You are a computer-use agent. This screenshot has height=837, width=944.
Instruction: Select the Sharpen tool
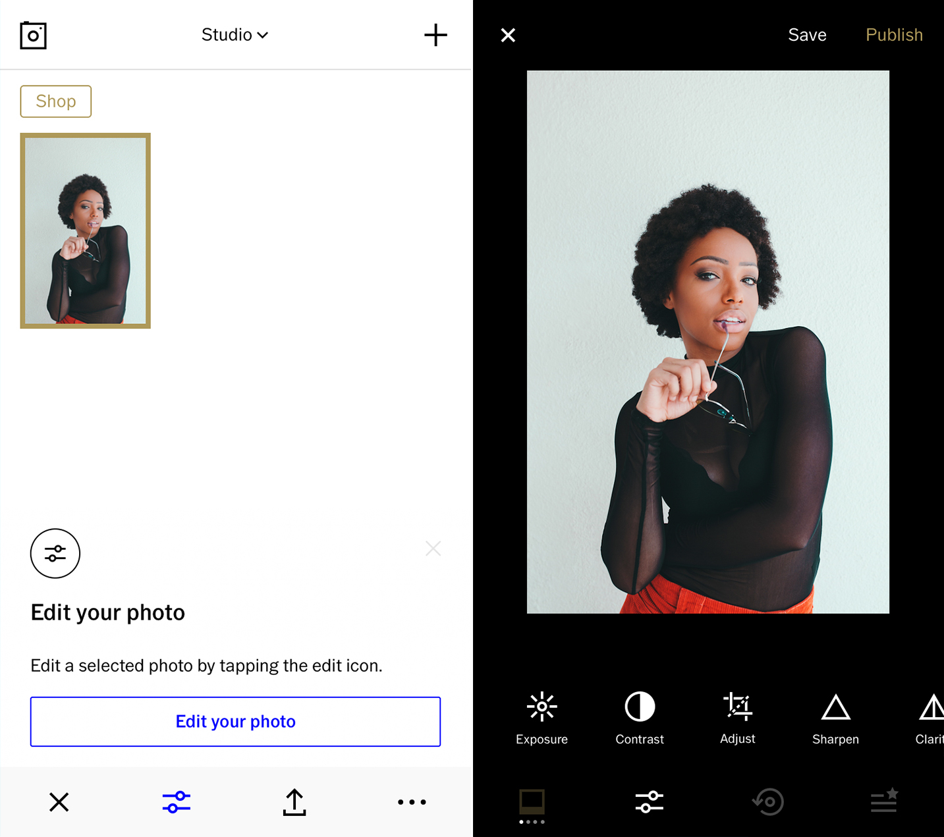click(835, 718)
